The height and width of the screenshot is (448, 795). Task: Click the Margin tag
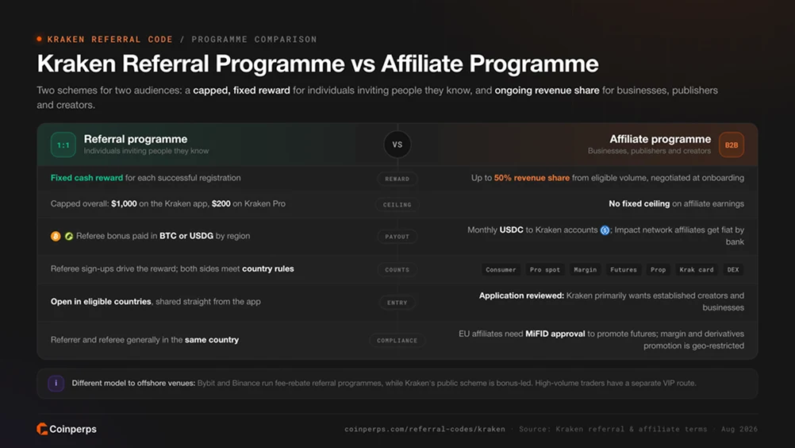coord(585,269)
